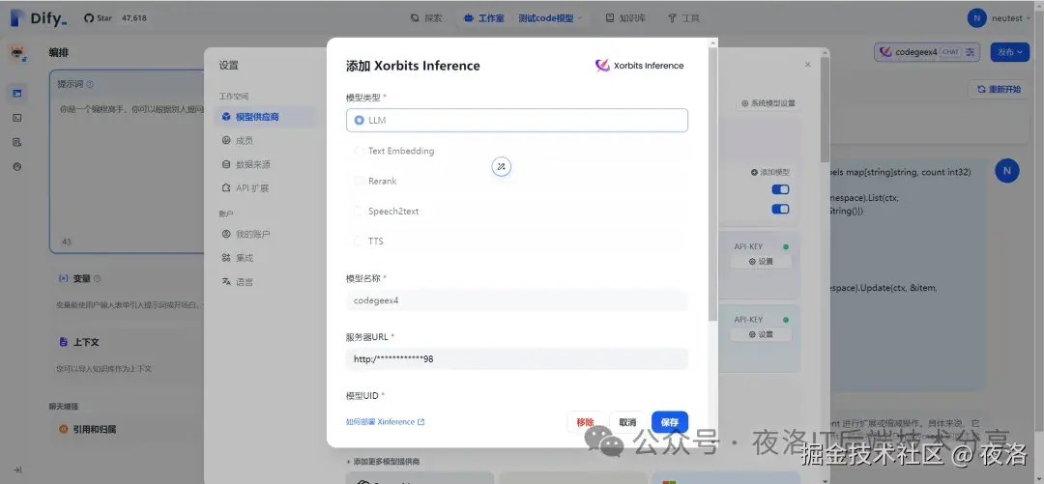Click the help icon beside 提示词
The width and height of the screenshot is (1044, 484).
point(90,85)
